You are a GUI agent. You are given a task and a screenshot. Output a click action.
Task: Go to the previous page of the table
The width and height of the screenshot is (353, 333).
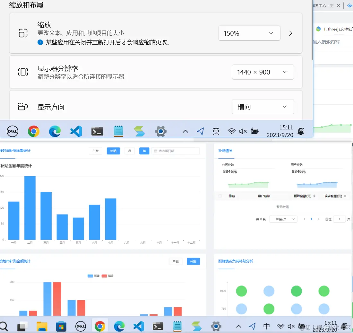304,219
